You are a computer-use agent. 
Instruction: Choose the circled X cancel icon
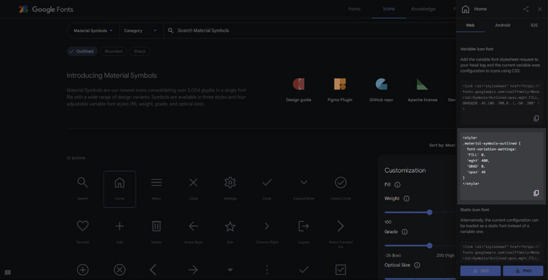(119, 270)
